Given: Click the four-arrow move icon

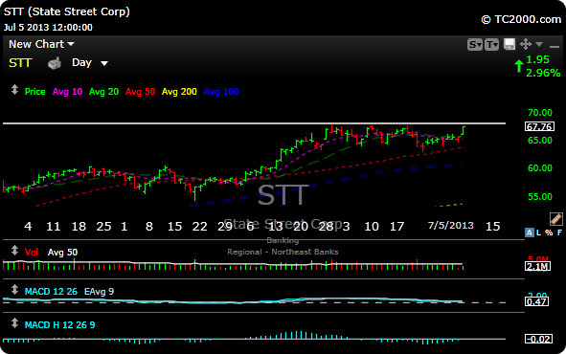Looking at the screenshot, I should pos(526,44).
